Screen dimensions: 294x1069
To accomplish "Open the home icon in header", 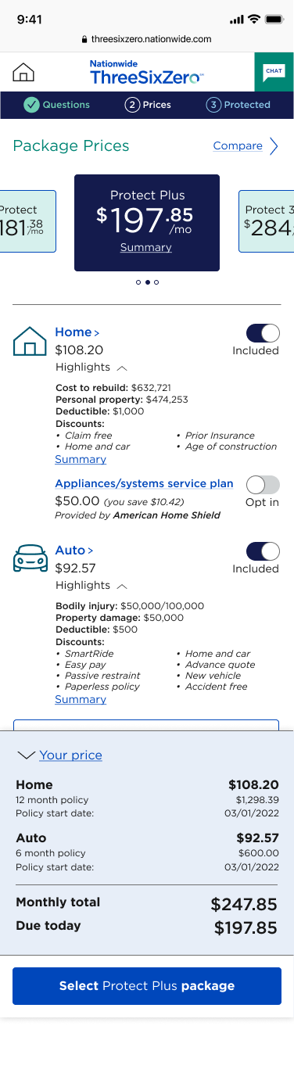I will 24,73.
